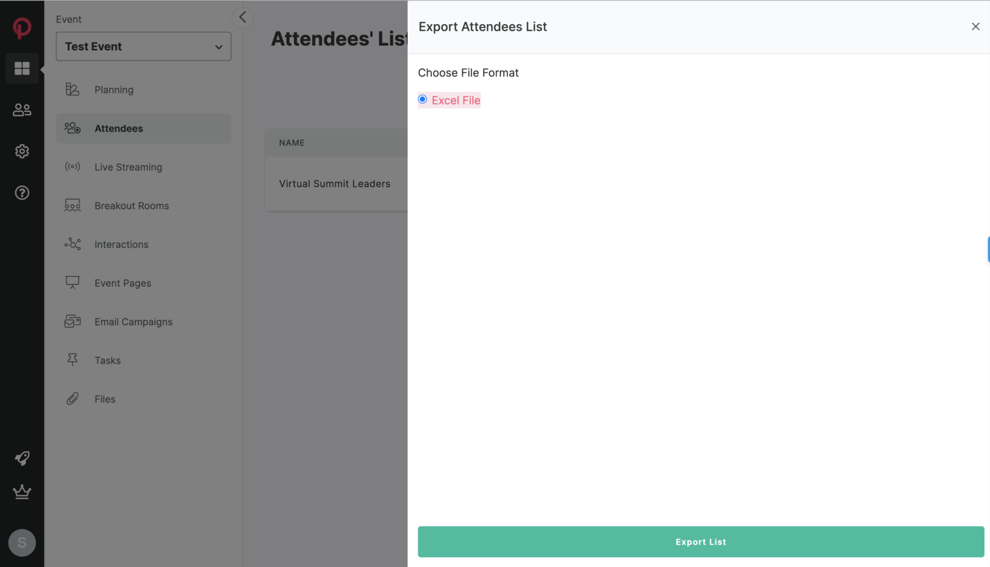This screenshot has height=567, width=990.
Task: Collapse the sidebar with the chevron arrow
Action: (x=242, y=17)
